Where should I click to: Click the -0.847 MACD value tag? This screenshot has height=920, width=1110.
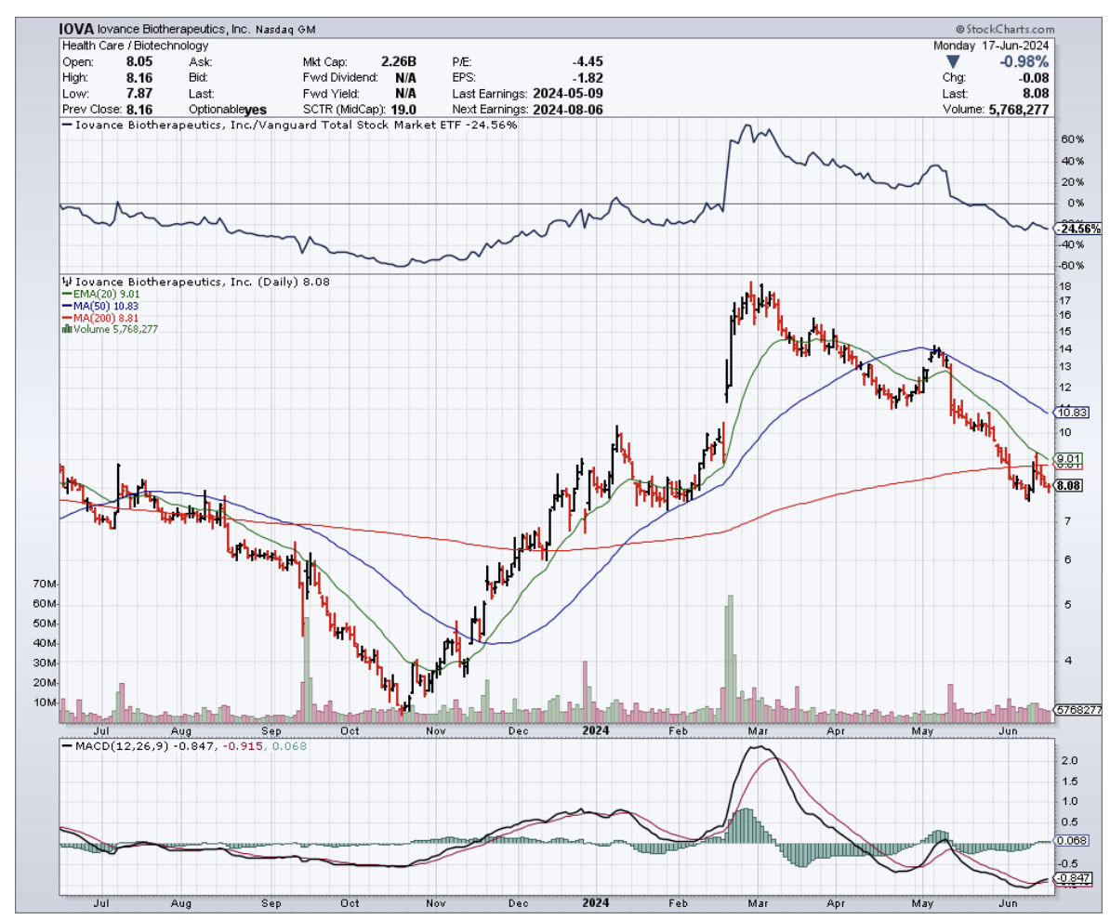(1071, 878)
